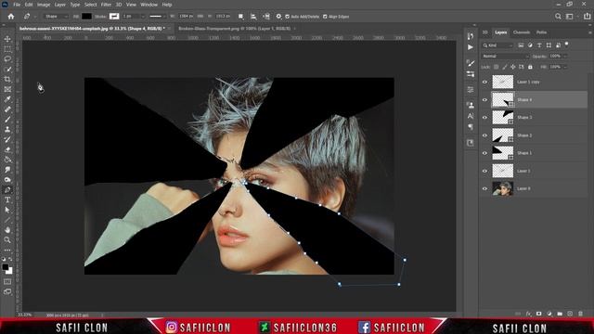594x334 pixels.
Task: Select the Horizontal Type tool
Action: pos(7,200)
